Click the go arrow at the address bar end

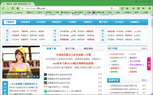tap(118, 8)
